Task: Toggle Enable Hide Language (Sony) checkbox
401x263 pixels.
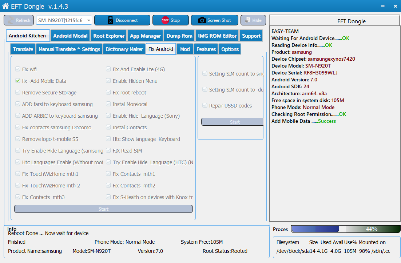Action: [x=108, y=116]
